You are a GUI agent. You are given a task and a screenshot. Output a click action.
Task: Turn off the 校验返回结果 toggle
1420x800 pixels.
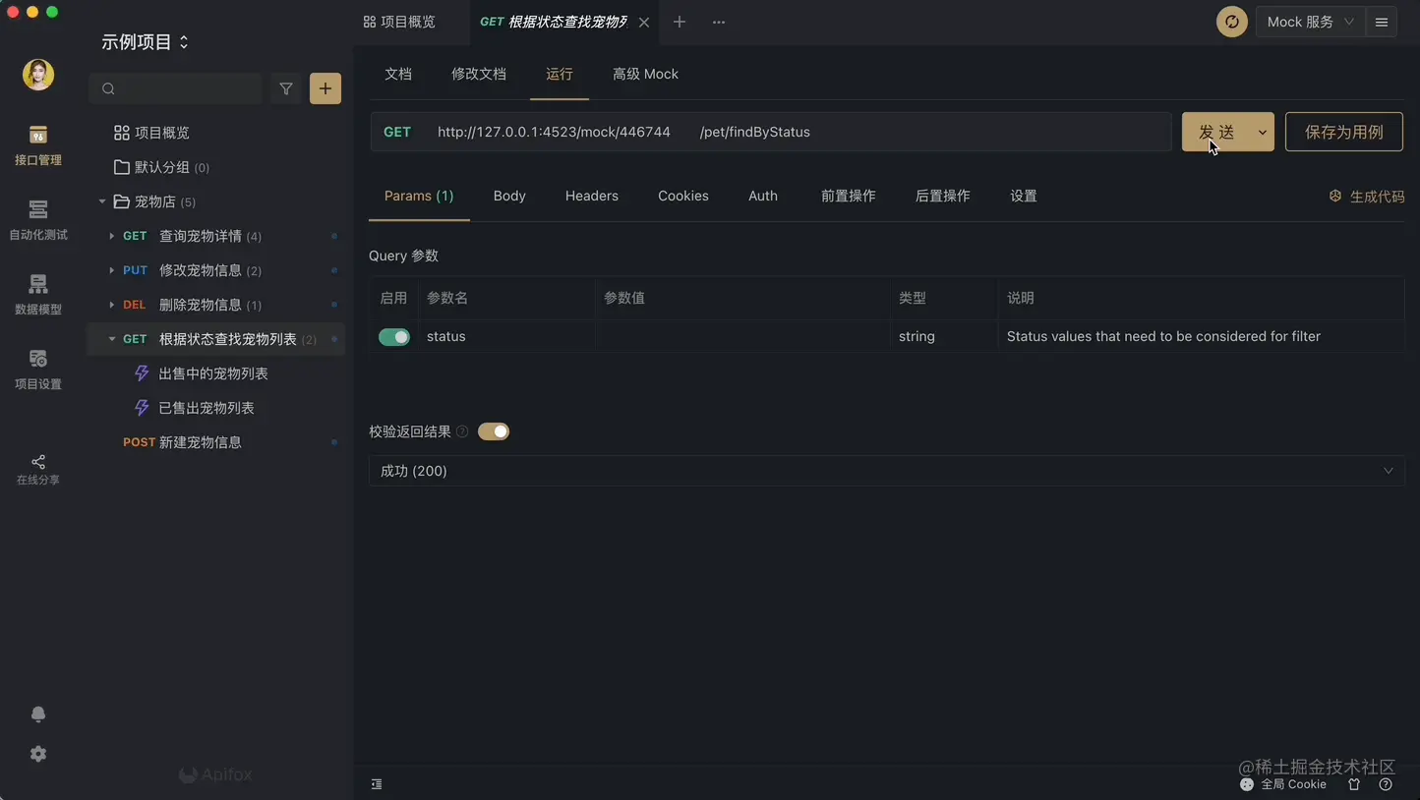(493, 431)
